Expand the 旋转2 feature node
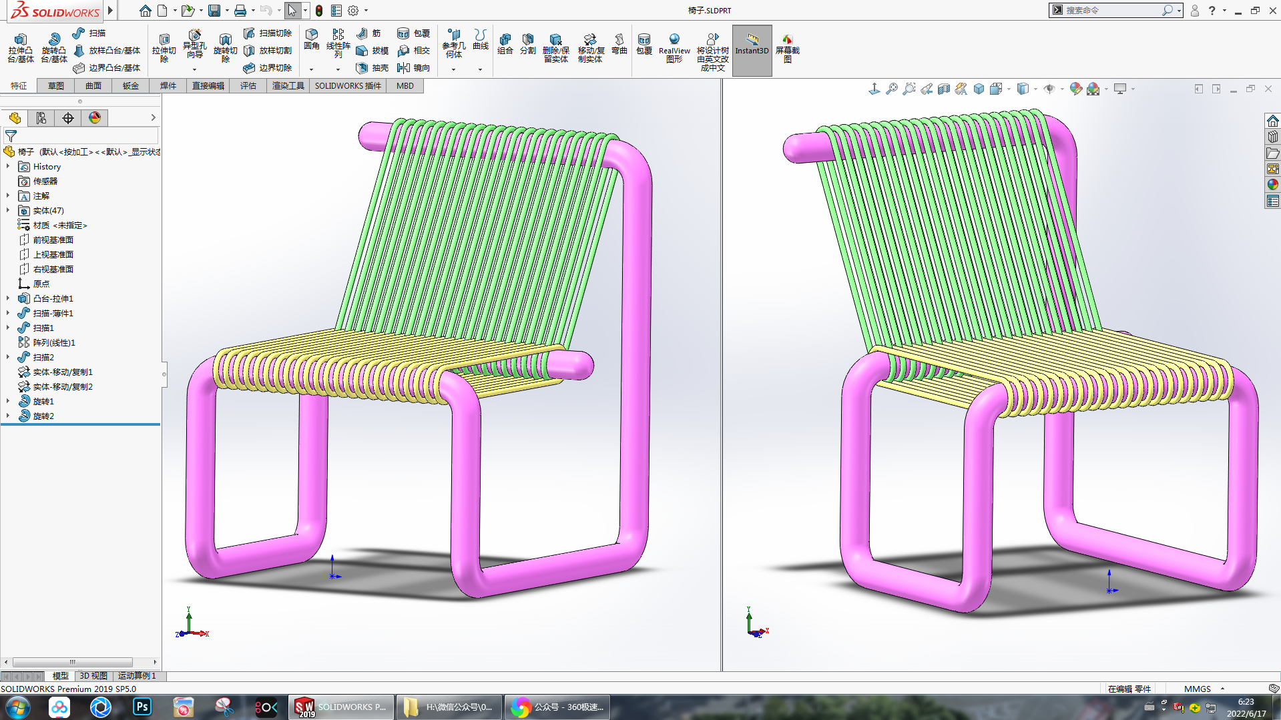The height and width of the screenshot is (720, 1281). tap(8, 416)
